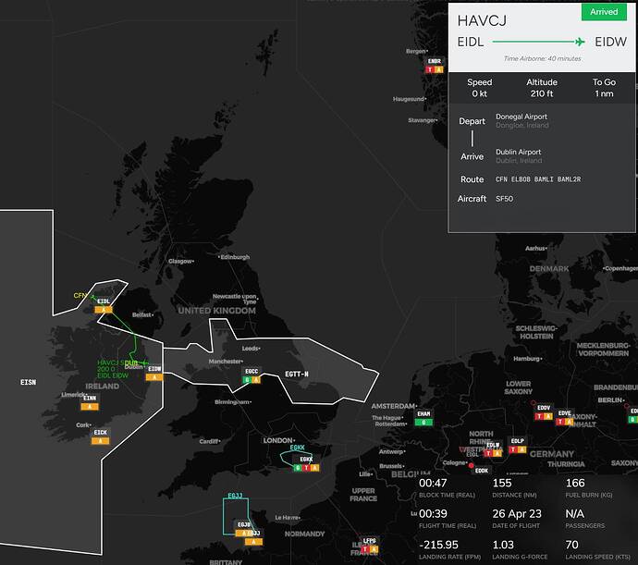This screenshot has height=565, width=638.
Task: Click the EDDK airport marker near Cologne
Action: (481, 470)
